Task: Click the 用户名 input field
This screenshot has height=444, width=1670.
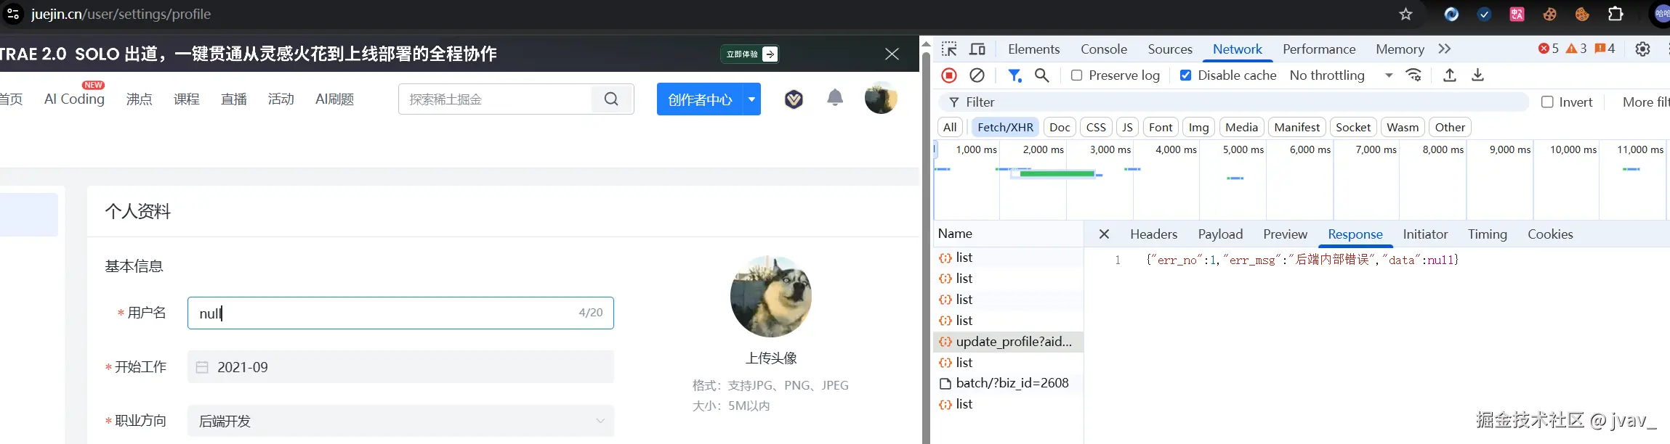Action: click(400, 313)
